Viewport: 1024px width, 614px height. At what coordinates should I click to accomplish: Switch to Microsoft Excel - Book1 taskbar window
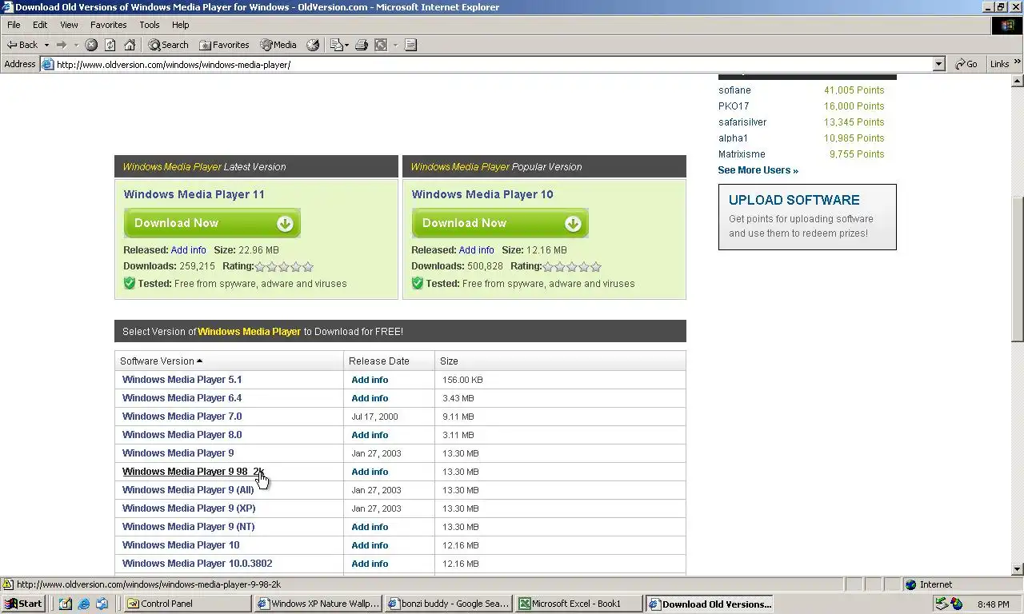point(580,604)
